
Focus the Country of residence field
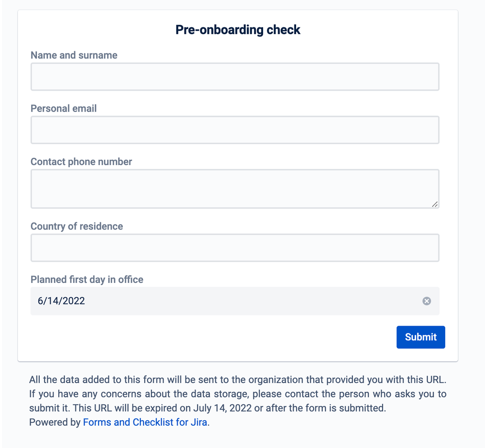[234, 248]
